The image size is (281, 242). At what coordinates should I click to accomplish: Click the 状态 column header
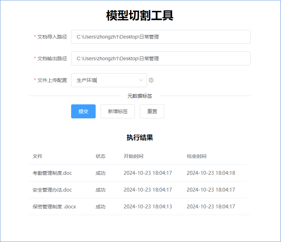(101, 156)
